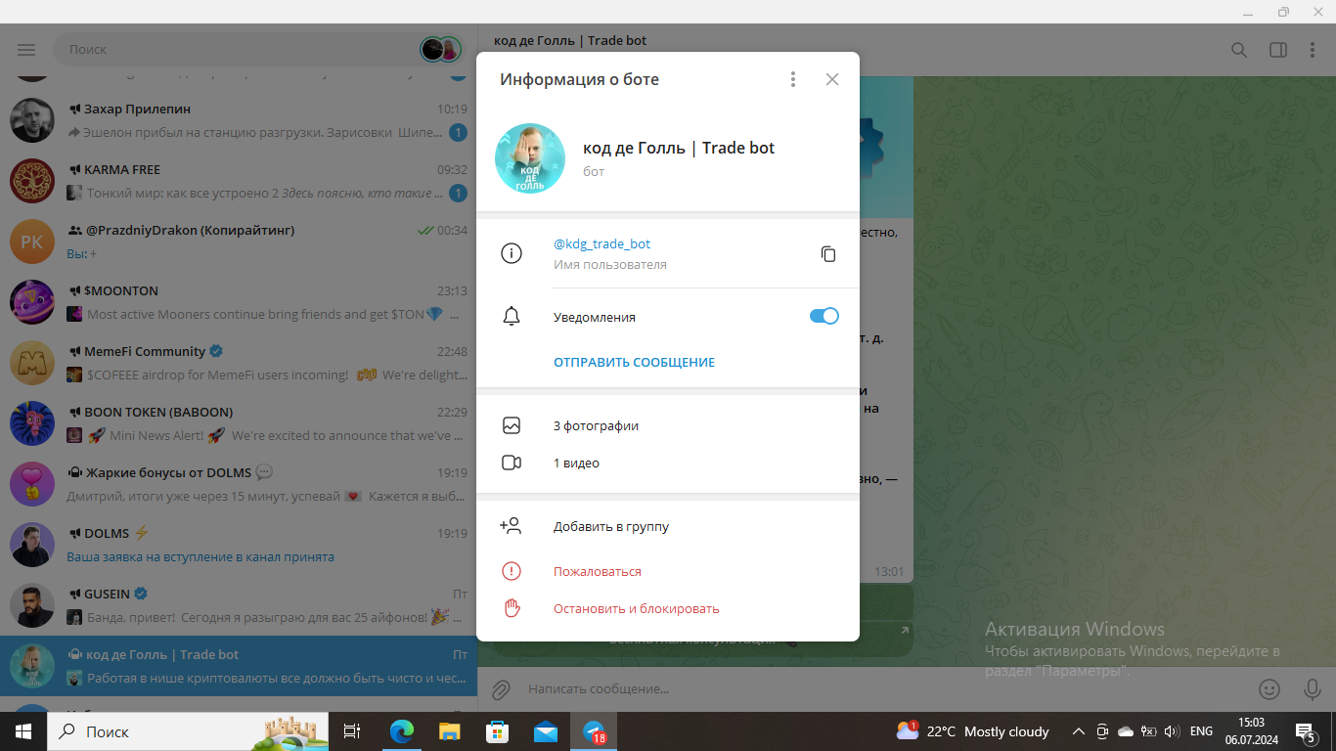Open the $MOONTON channel
Screen dimensions: 1336x751
click(x=239, y=302)
